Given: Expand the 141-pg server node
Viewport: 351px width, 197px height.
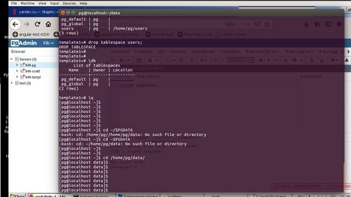Looking at the screenshot, I should click(17, 65).
